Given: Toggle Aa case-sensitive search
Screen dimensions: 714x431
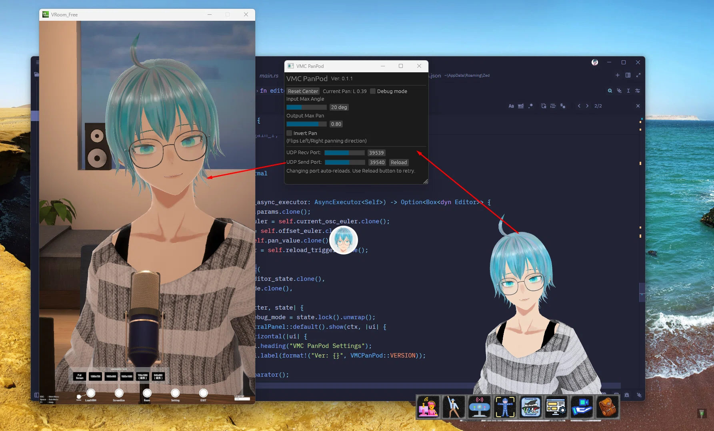Looking at the screenshot, I should tap(511, 106).
